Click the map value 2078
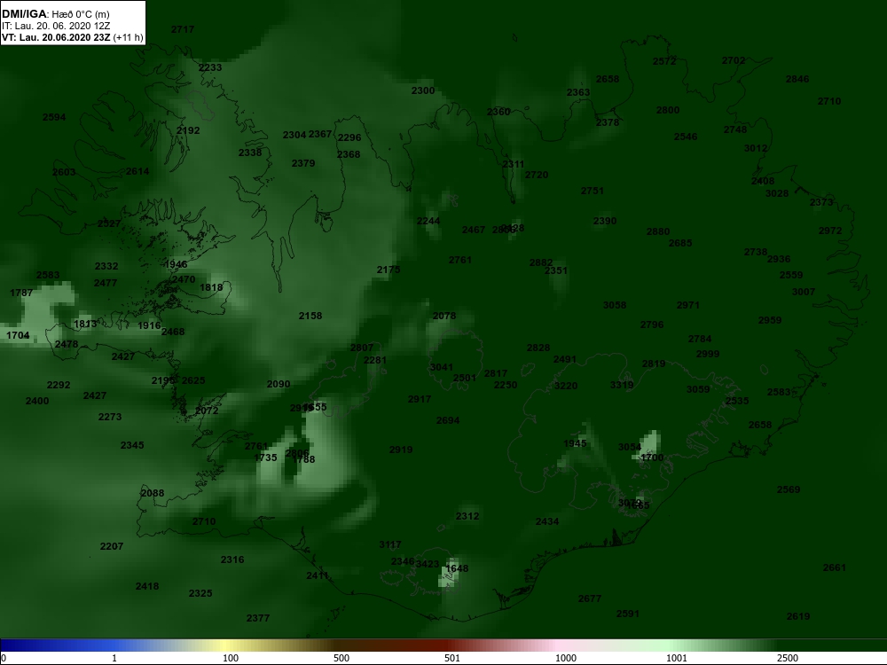887x665 pixels. tap(444, 316)
